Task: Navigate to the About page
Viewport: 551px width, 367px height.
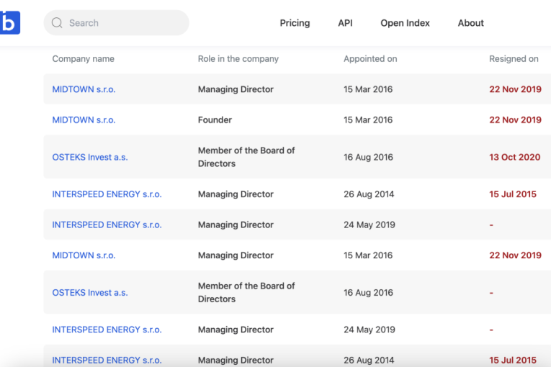Action: point(470,23)
